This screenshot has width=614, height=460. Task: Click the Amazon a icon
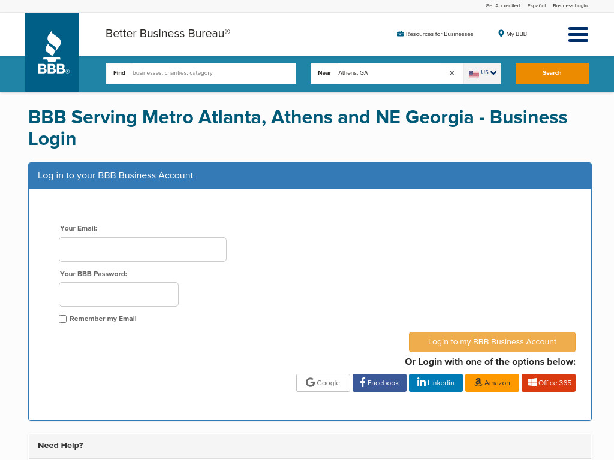tap(478, 382)
